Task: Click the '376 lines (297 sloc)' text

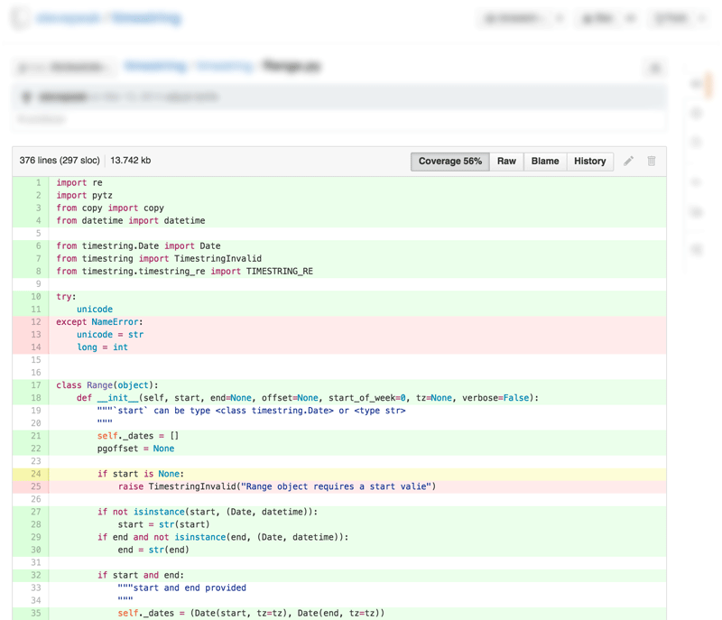Action: click(60, 160)
